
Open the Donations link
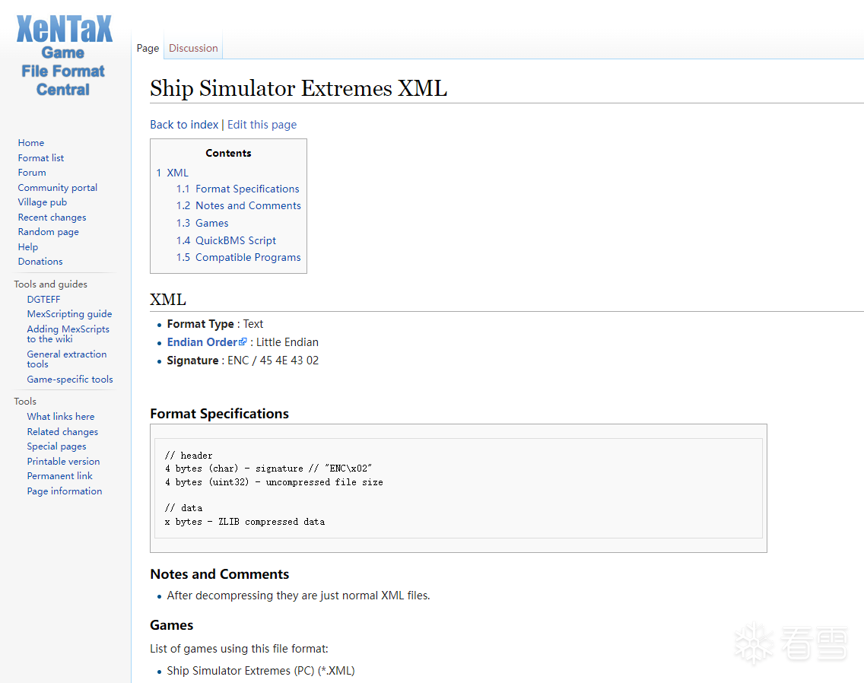40,262
